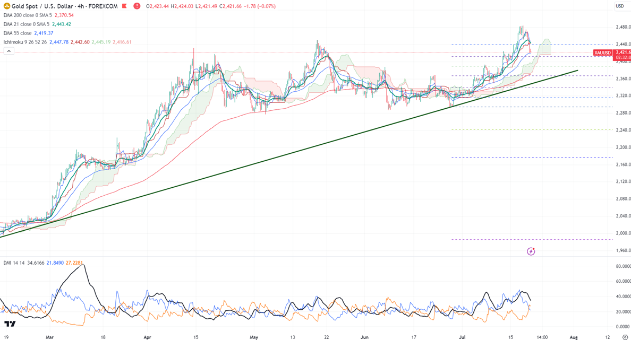Click the 80.0000 DMI axis label

pyautogui.click(x=624, y=266)
